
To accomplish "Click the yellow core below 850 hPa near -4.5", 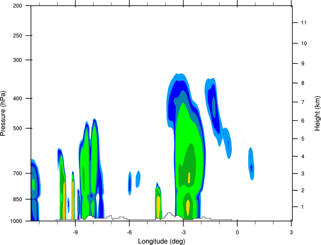I will coord(158,207).
